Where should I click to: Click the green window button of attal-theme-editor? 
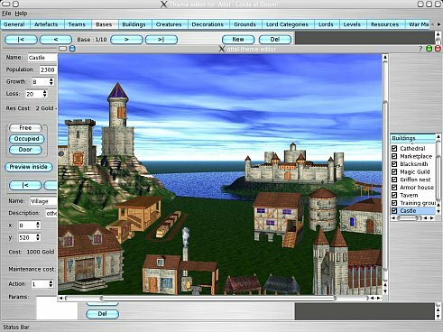pyautogui.click(x=429, y=49)
